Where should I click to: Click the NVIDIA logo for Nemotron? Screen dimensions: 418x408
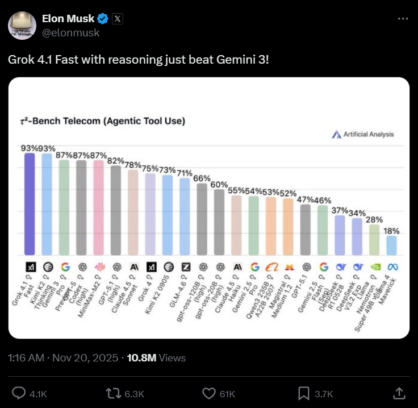375,267
